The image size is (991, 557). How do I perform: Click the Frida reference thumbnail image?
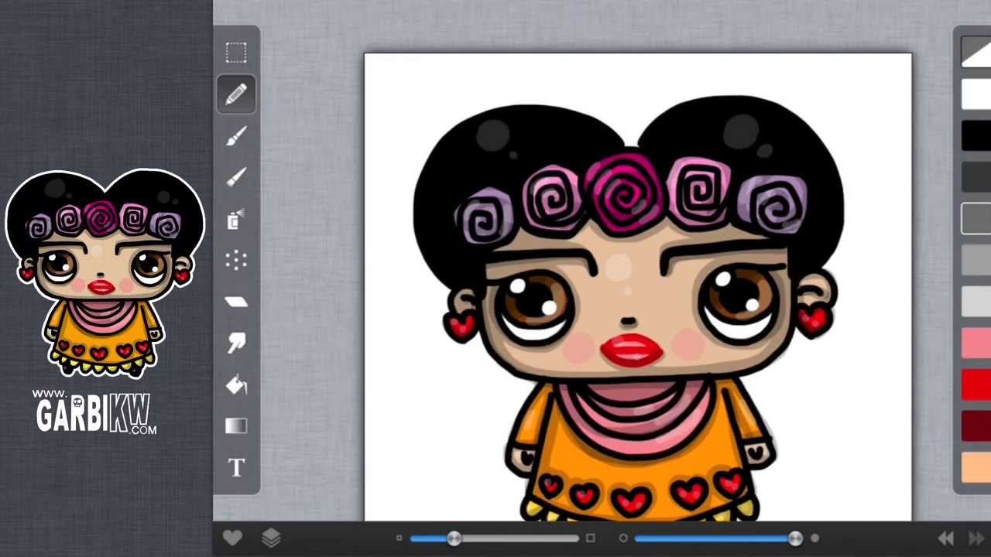click(x=105, y=273)
